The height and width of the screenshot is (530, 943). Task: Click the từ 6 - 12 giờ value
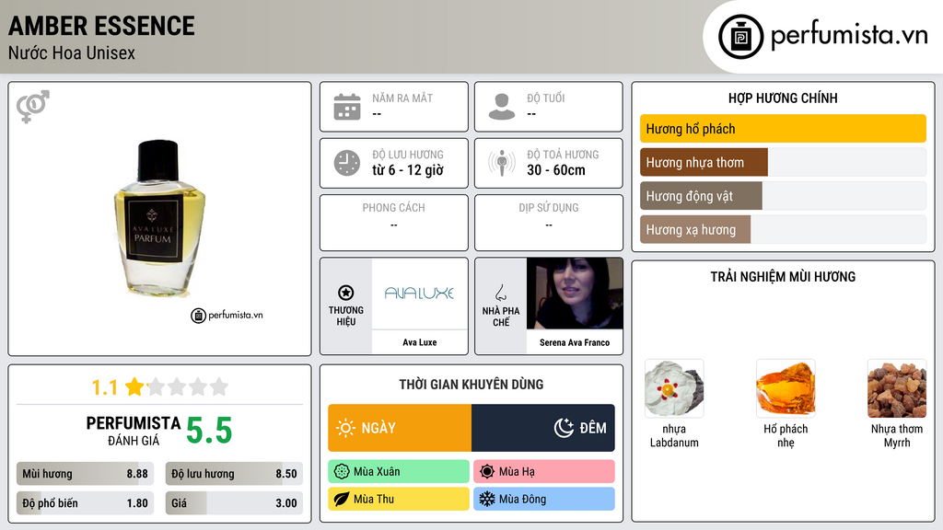coord(408,170)
